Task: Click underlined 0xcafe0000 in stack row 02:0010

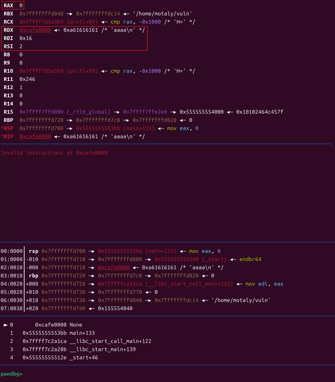Action: click(x=113, y=267)
